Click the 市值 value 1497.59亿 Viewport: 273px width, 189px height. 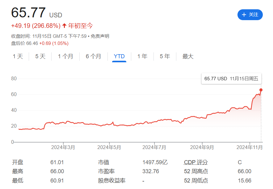click(x=155, y=162)
